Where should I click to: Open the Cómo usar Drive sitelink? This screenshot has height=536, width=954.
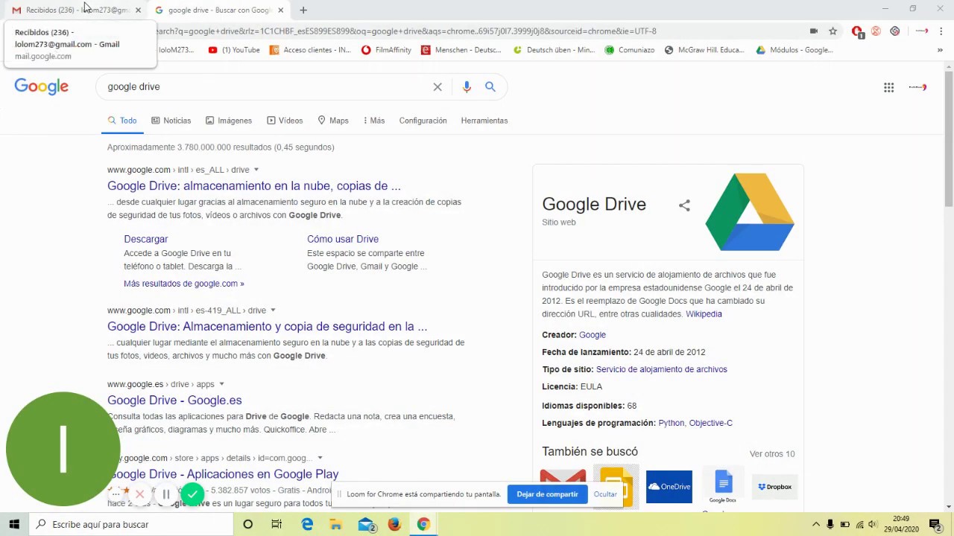coord(343,239)
